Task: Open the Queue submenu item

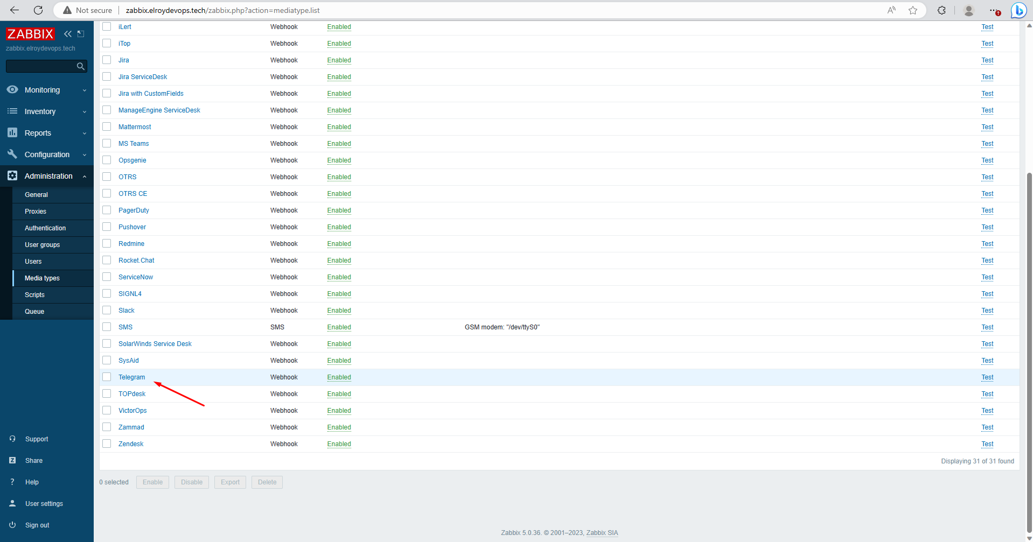Action: (53, 312)
